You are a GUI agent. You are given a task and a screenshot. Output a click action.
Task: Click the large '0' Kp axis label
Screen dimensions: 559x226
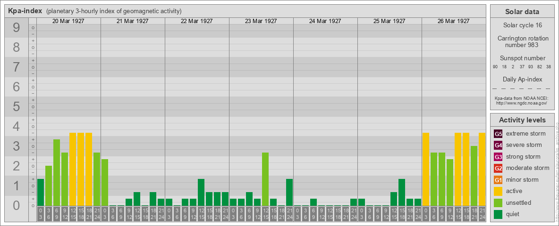[17, 205]
